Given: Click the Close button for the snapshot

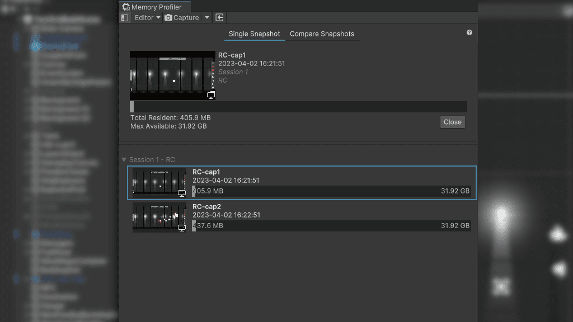Looking at the screenshot, I should (452, 122).
